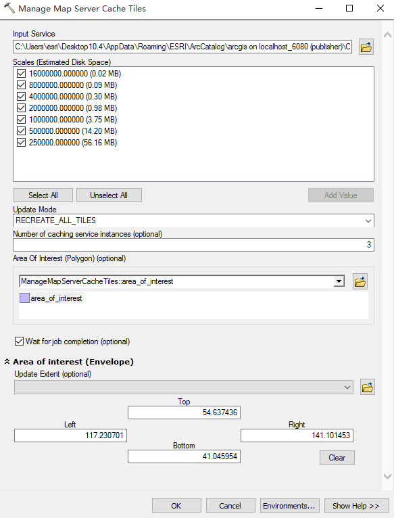The height and width of the screenshot is (518, 394).
Task: Click OK to run the tool
Action: pyautogui.click(x=176, y=506)
